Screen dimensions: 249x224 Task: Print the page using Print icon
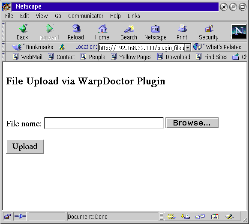point(182,29)
